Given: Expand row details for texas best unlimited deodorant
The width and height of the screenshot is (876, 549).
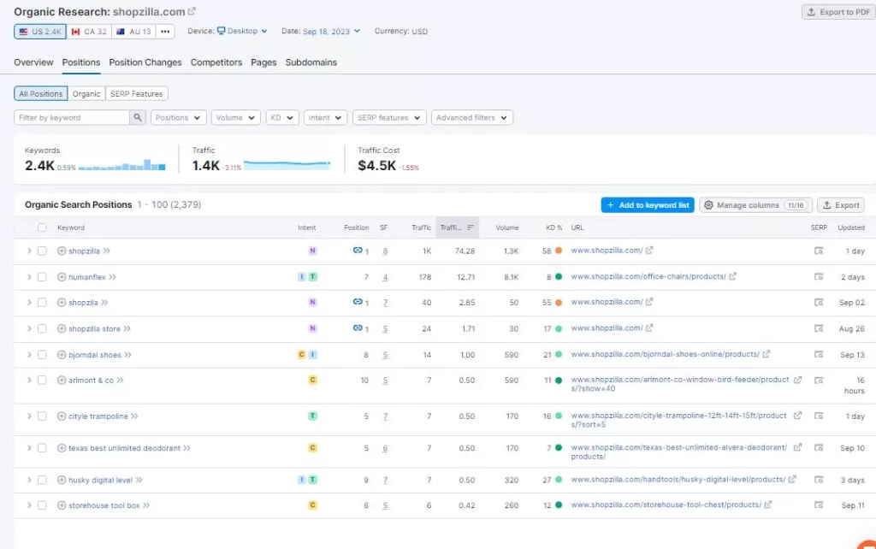Looking at the screenshot, I should point(29,448).
